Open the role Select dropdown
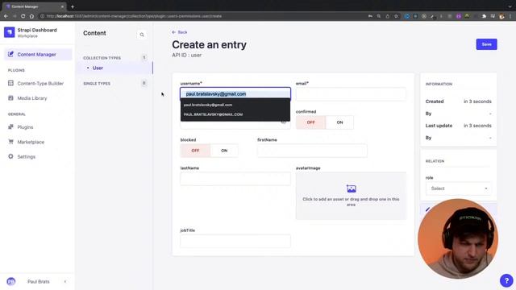This screenshot has height=290, width=516. coord(459,188)
